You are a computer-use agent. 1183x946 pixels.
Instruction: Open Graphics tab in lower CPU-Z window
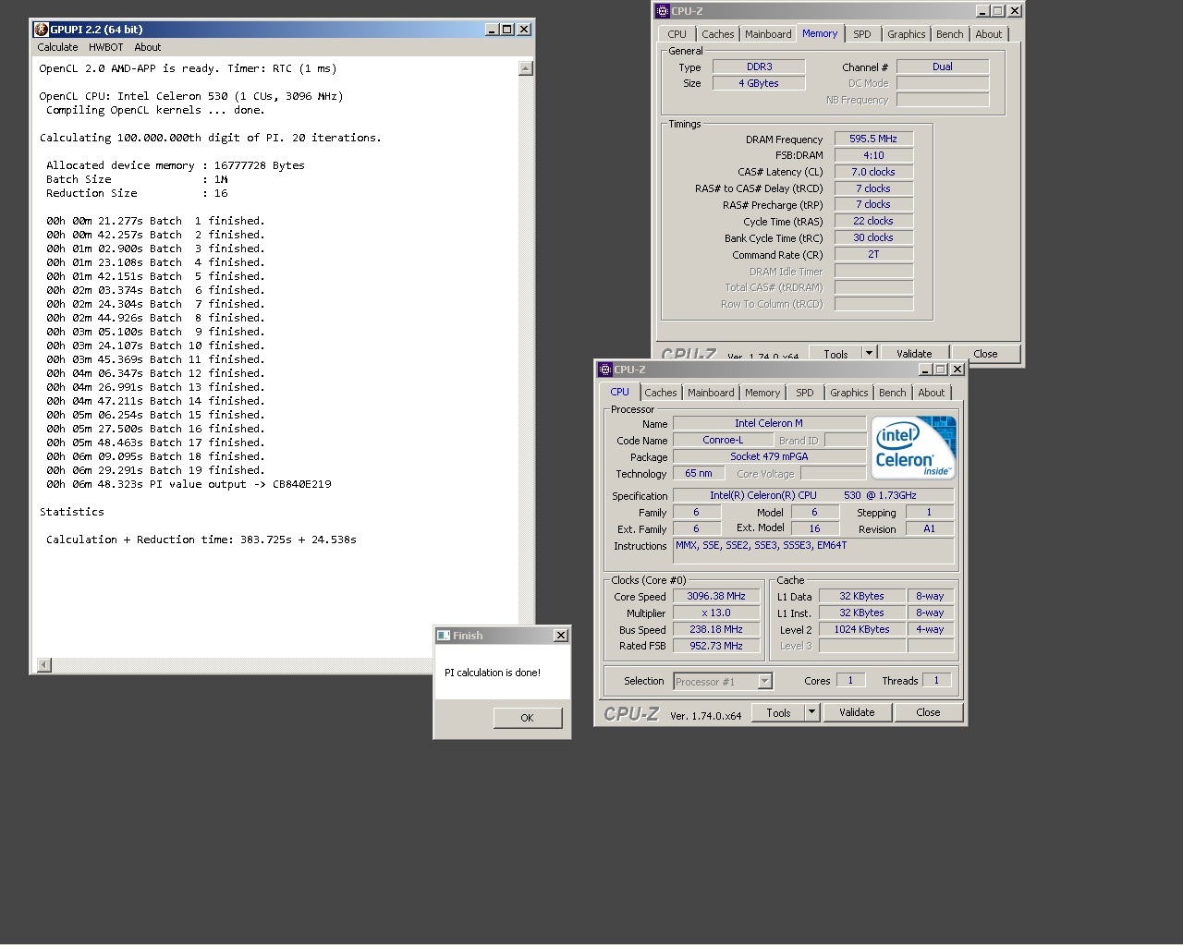(x=849, y=393)
